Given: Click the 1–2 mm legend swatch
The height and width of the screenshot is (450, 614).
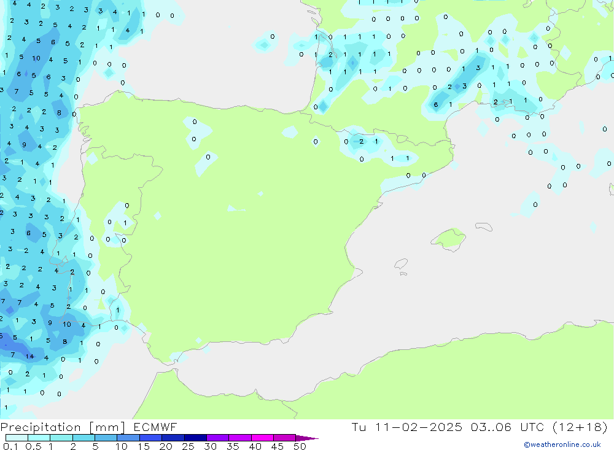Looking at the screenshot, I should (x=61, y=438).
